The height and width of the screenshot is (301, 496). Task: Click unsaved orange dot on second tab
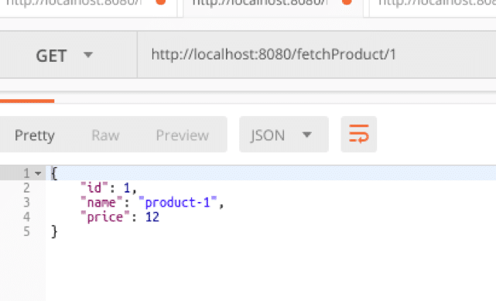coord(347,2)
